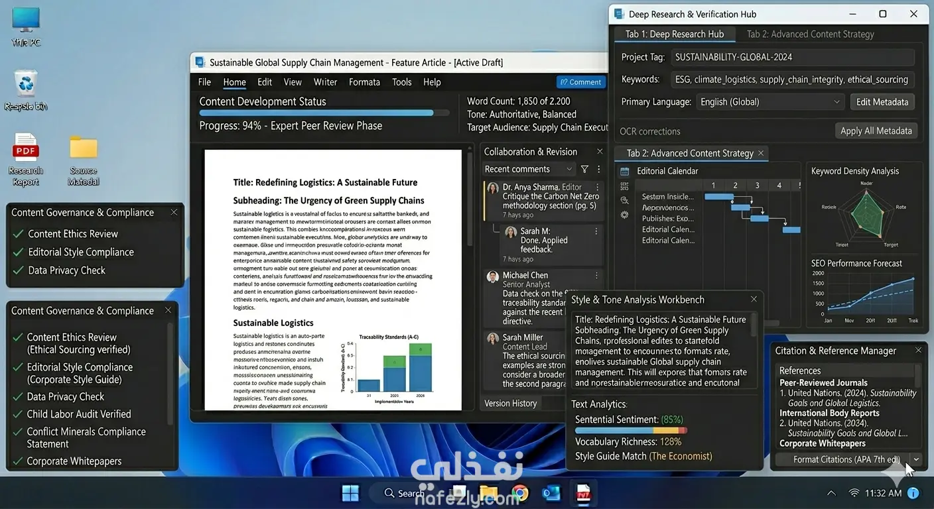The width and height of the screenshot is (934, 509).
Task: Click the scrollbar in the six-item Content Governance panel
Action: (x=170, y=374)
